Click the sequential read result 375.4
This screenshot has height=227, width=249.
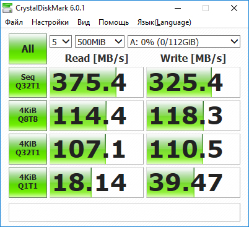(97, 82)
